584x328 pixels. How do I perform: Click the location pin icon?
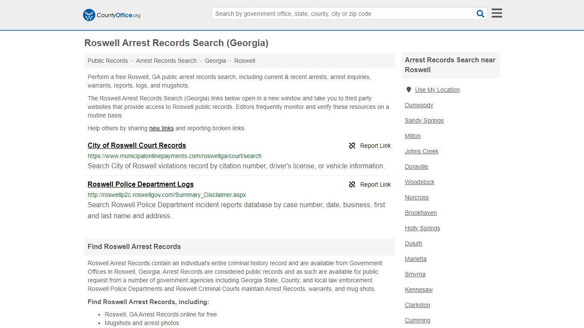(x=409, y=90)
